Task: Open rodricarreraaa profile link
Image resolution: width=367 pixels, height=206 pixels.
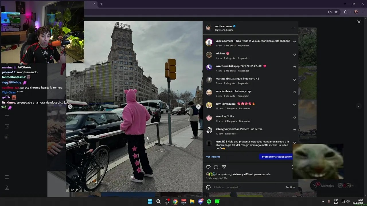Action: pos(224,26)
